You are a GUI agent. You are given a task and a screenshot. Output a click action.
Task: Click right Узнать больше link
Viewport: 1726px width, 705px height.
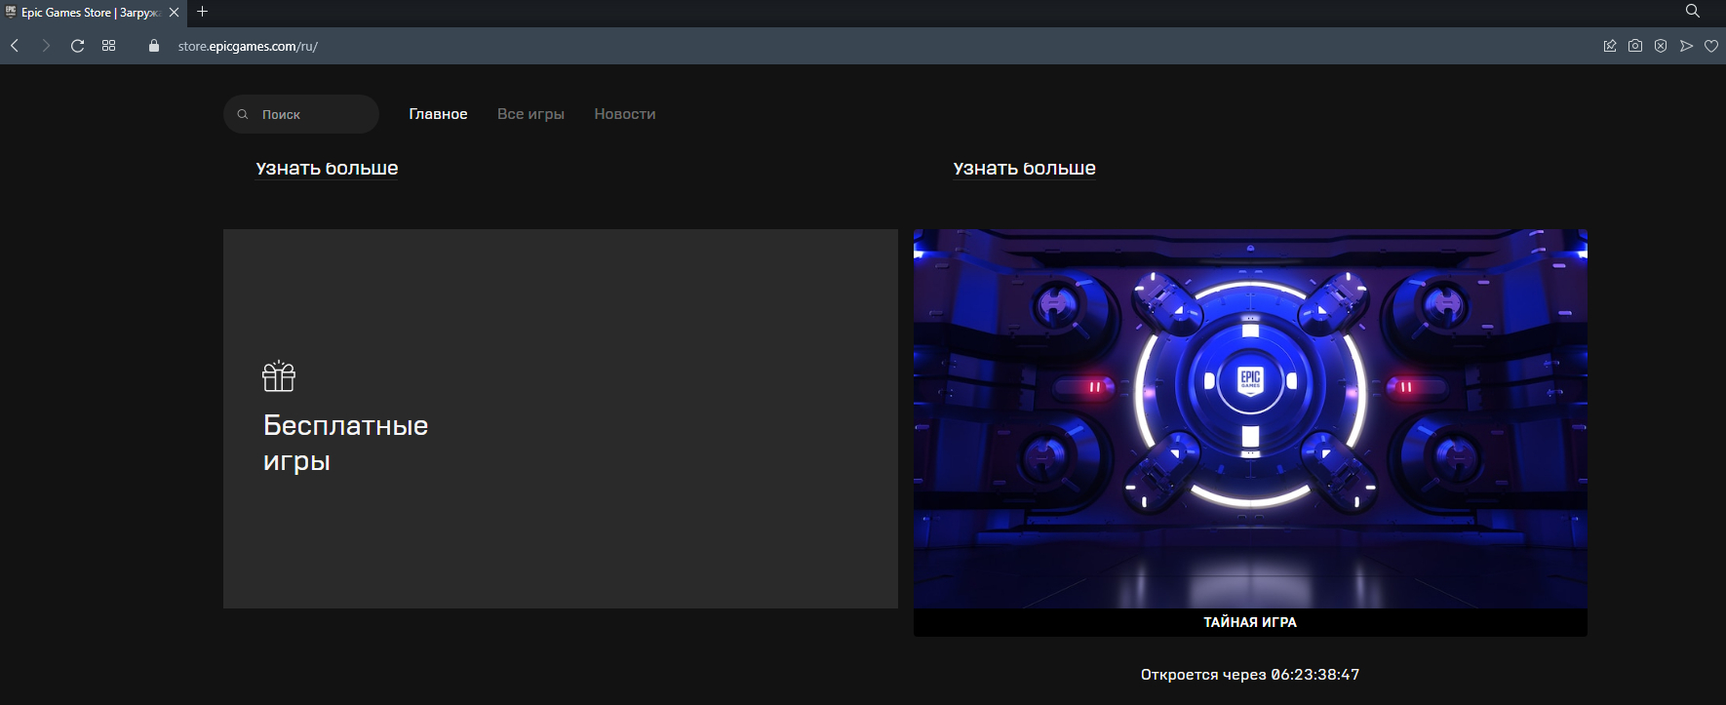pyautogui.click(x=1024, y=169)
